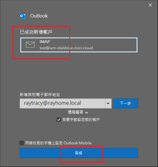Open the email address dropdown arrow
Screen dimensions: 158x167
(108, 103)
